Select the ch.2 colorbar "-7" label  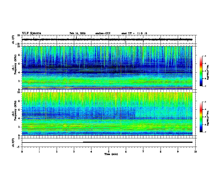point(205,132)
